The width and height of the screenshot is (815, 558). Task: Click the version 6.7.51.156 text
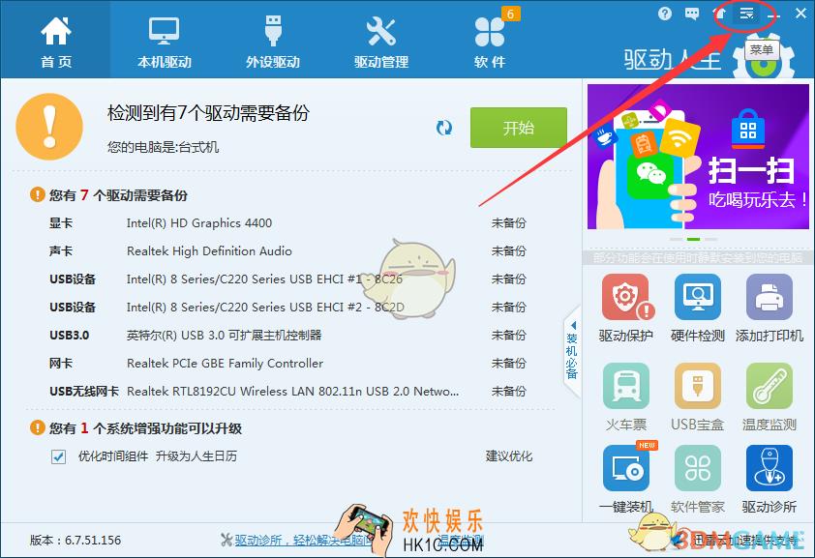tap(75, 541)
